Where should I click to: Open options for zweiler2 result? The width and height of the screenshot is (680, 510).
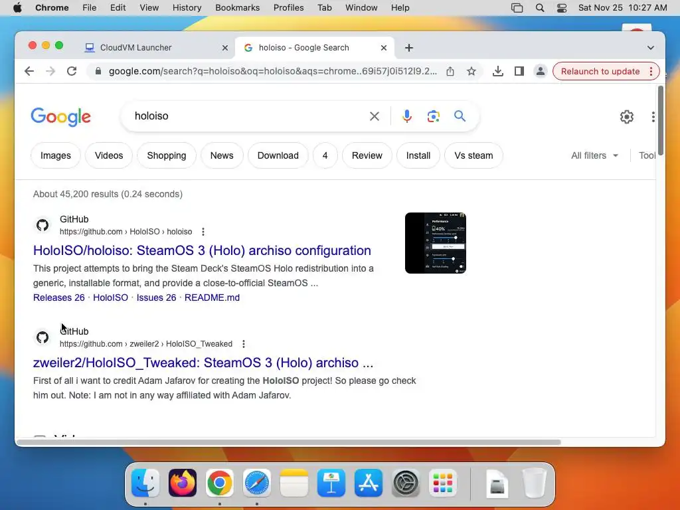pyautogui.click(x=244, y=344)
